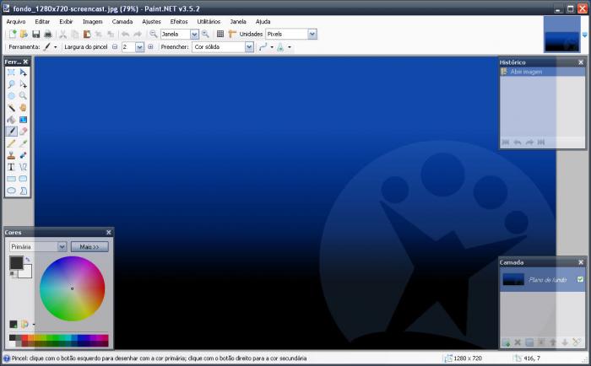
Task: Select the Eraser tool
Action: [x=24, y=132]
